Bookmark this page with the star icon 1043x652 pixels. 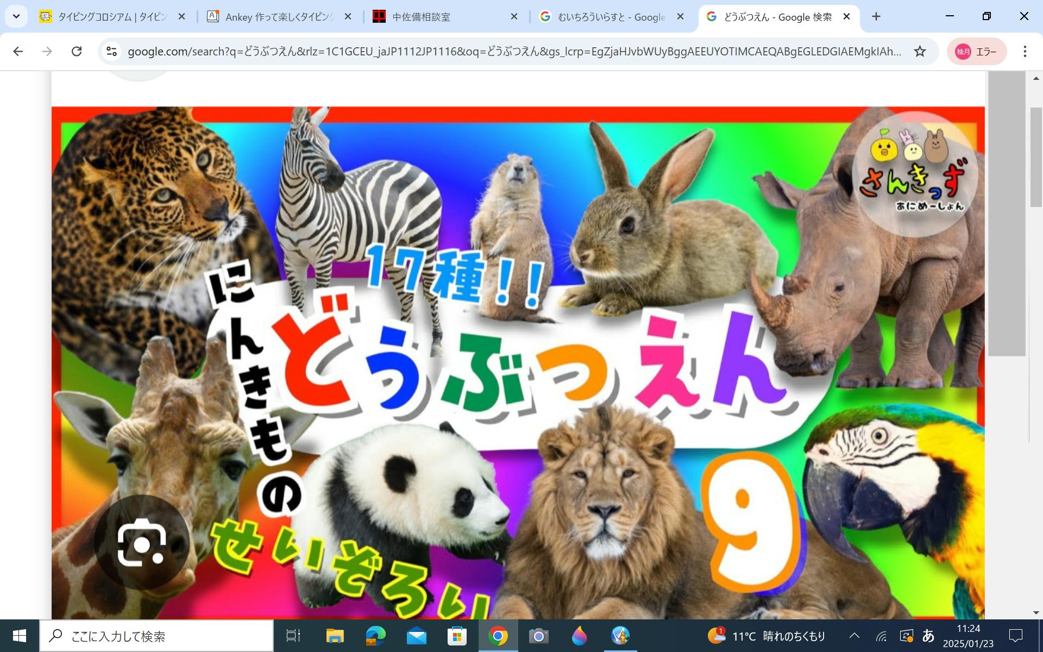(x=920, y=52)
